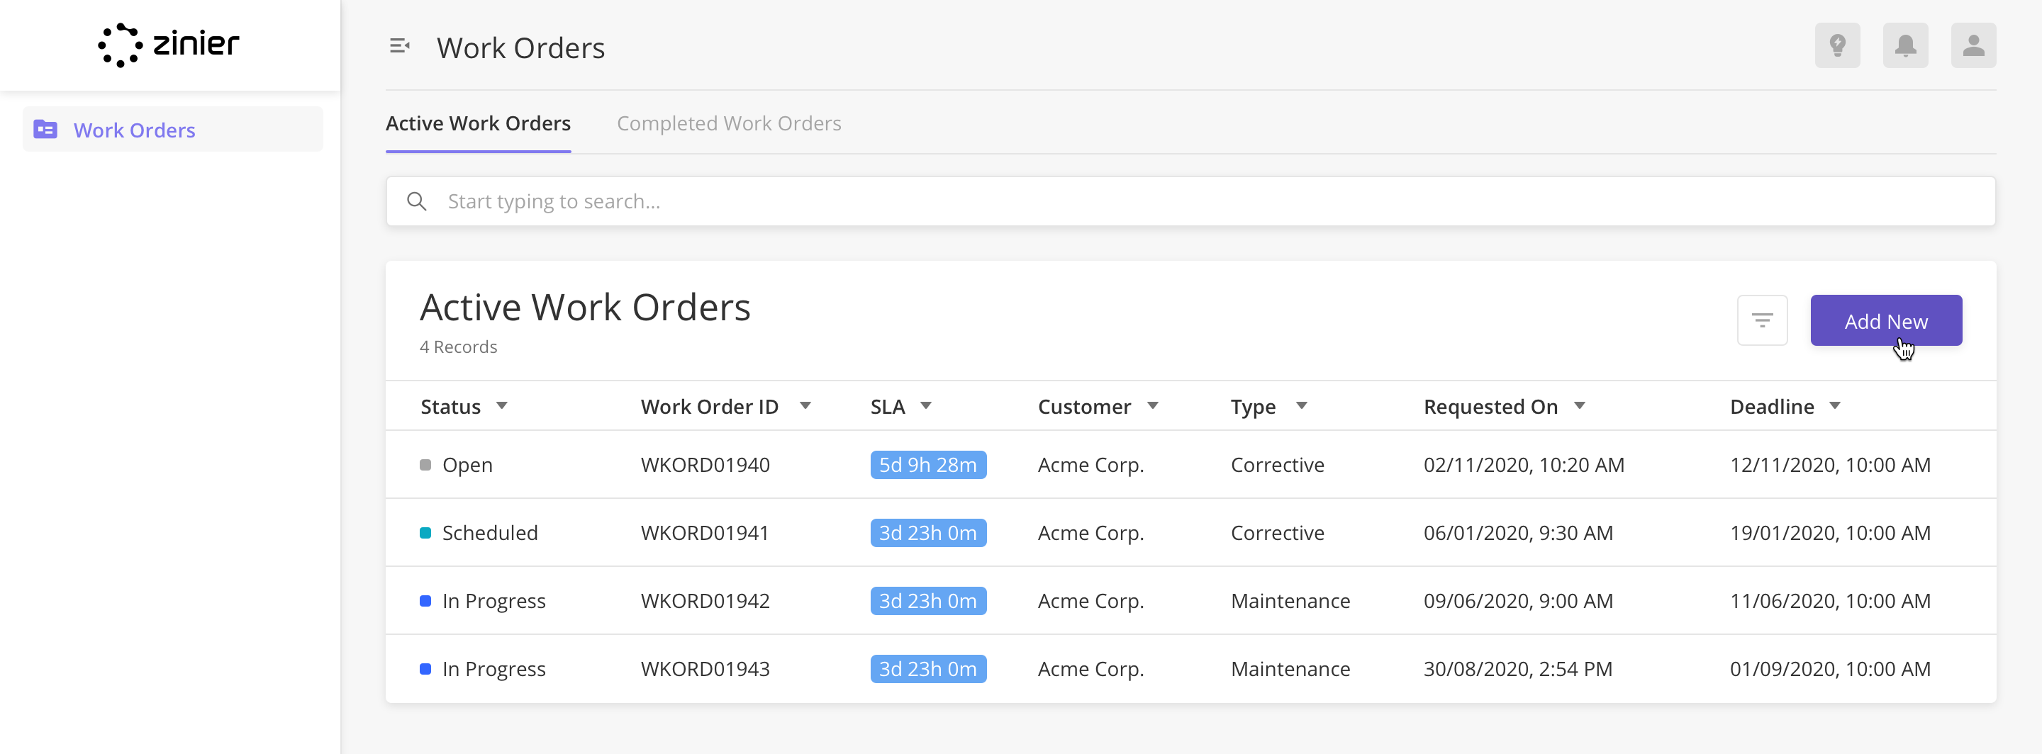2042x754 pixels.
Task: Click Acme Corp. in the WKORD01940 row
Action: tap(1090, 466)
